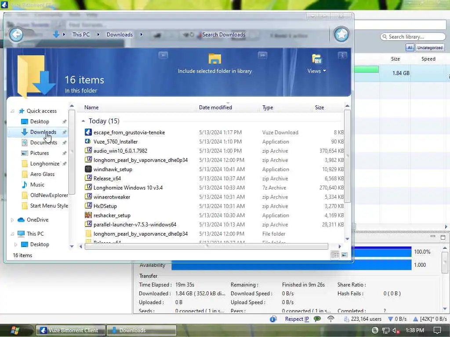The image size is (450, 337).
Task: Expand the OneDrive tree node
Action: click(x=12, y=220)
